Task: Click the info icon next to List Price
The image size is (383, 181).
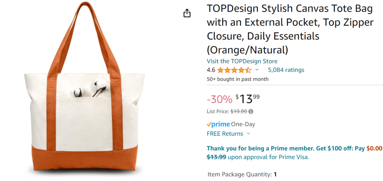Action: tap(251, 111)
